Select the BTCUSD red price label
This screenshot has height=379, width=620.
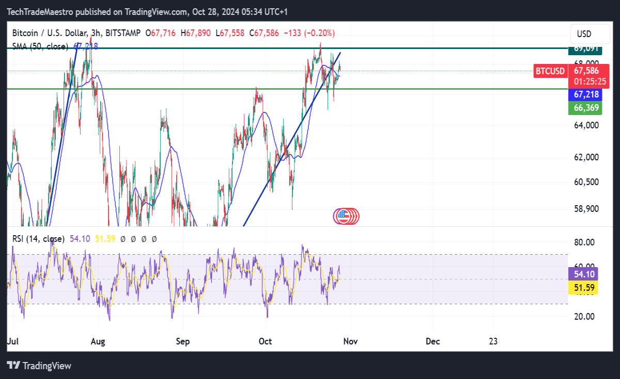pos(550,71)
